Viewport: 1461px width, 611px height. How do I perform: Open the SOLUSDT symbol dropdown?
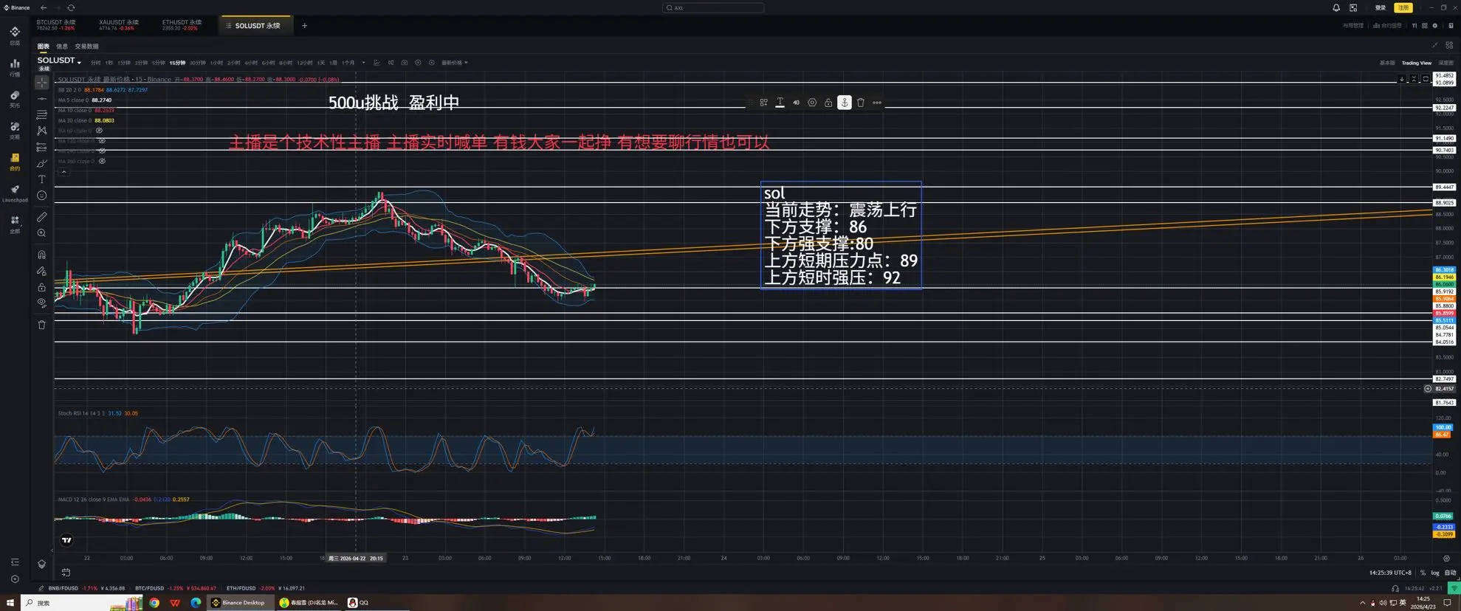(60, 61)
